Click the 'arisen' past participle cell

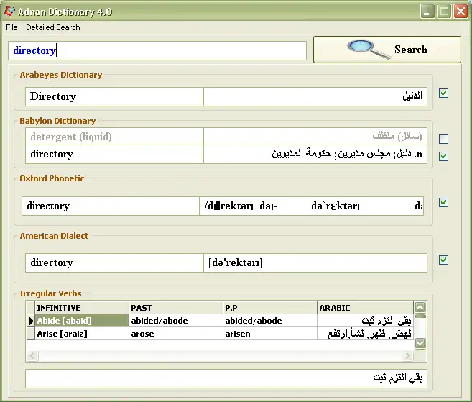(270, 334)
